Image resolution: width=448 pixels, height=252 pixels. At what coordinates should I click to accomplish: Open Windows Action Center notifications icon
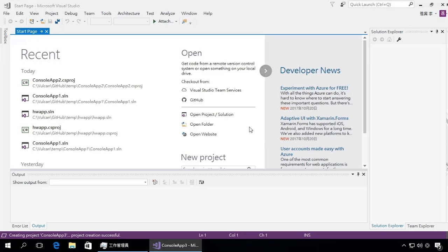pyautogui.click(x=438, y=245)
